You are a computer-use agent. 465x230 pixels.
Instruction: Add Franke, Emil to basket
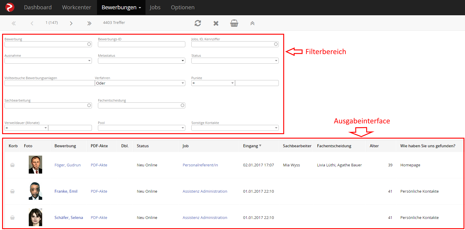(12, 191)
